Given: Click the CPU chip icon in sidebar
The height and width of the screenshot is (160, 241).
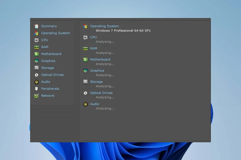Looking at the screenshot, I should pos(36,40).
